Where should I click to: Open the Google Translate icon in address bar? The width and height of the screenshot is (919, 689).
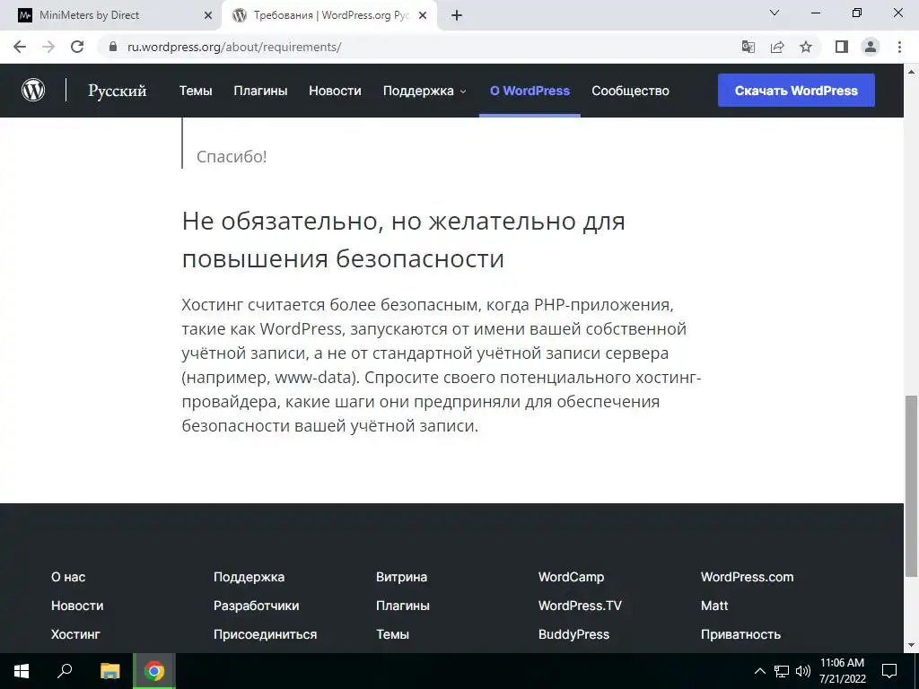[x=748, y=47]
